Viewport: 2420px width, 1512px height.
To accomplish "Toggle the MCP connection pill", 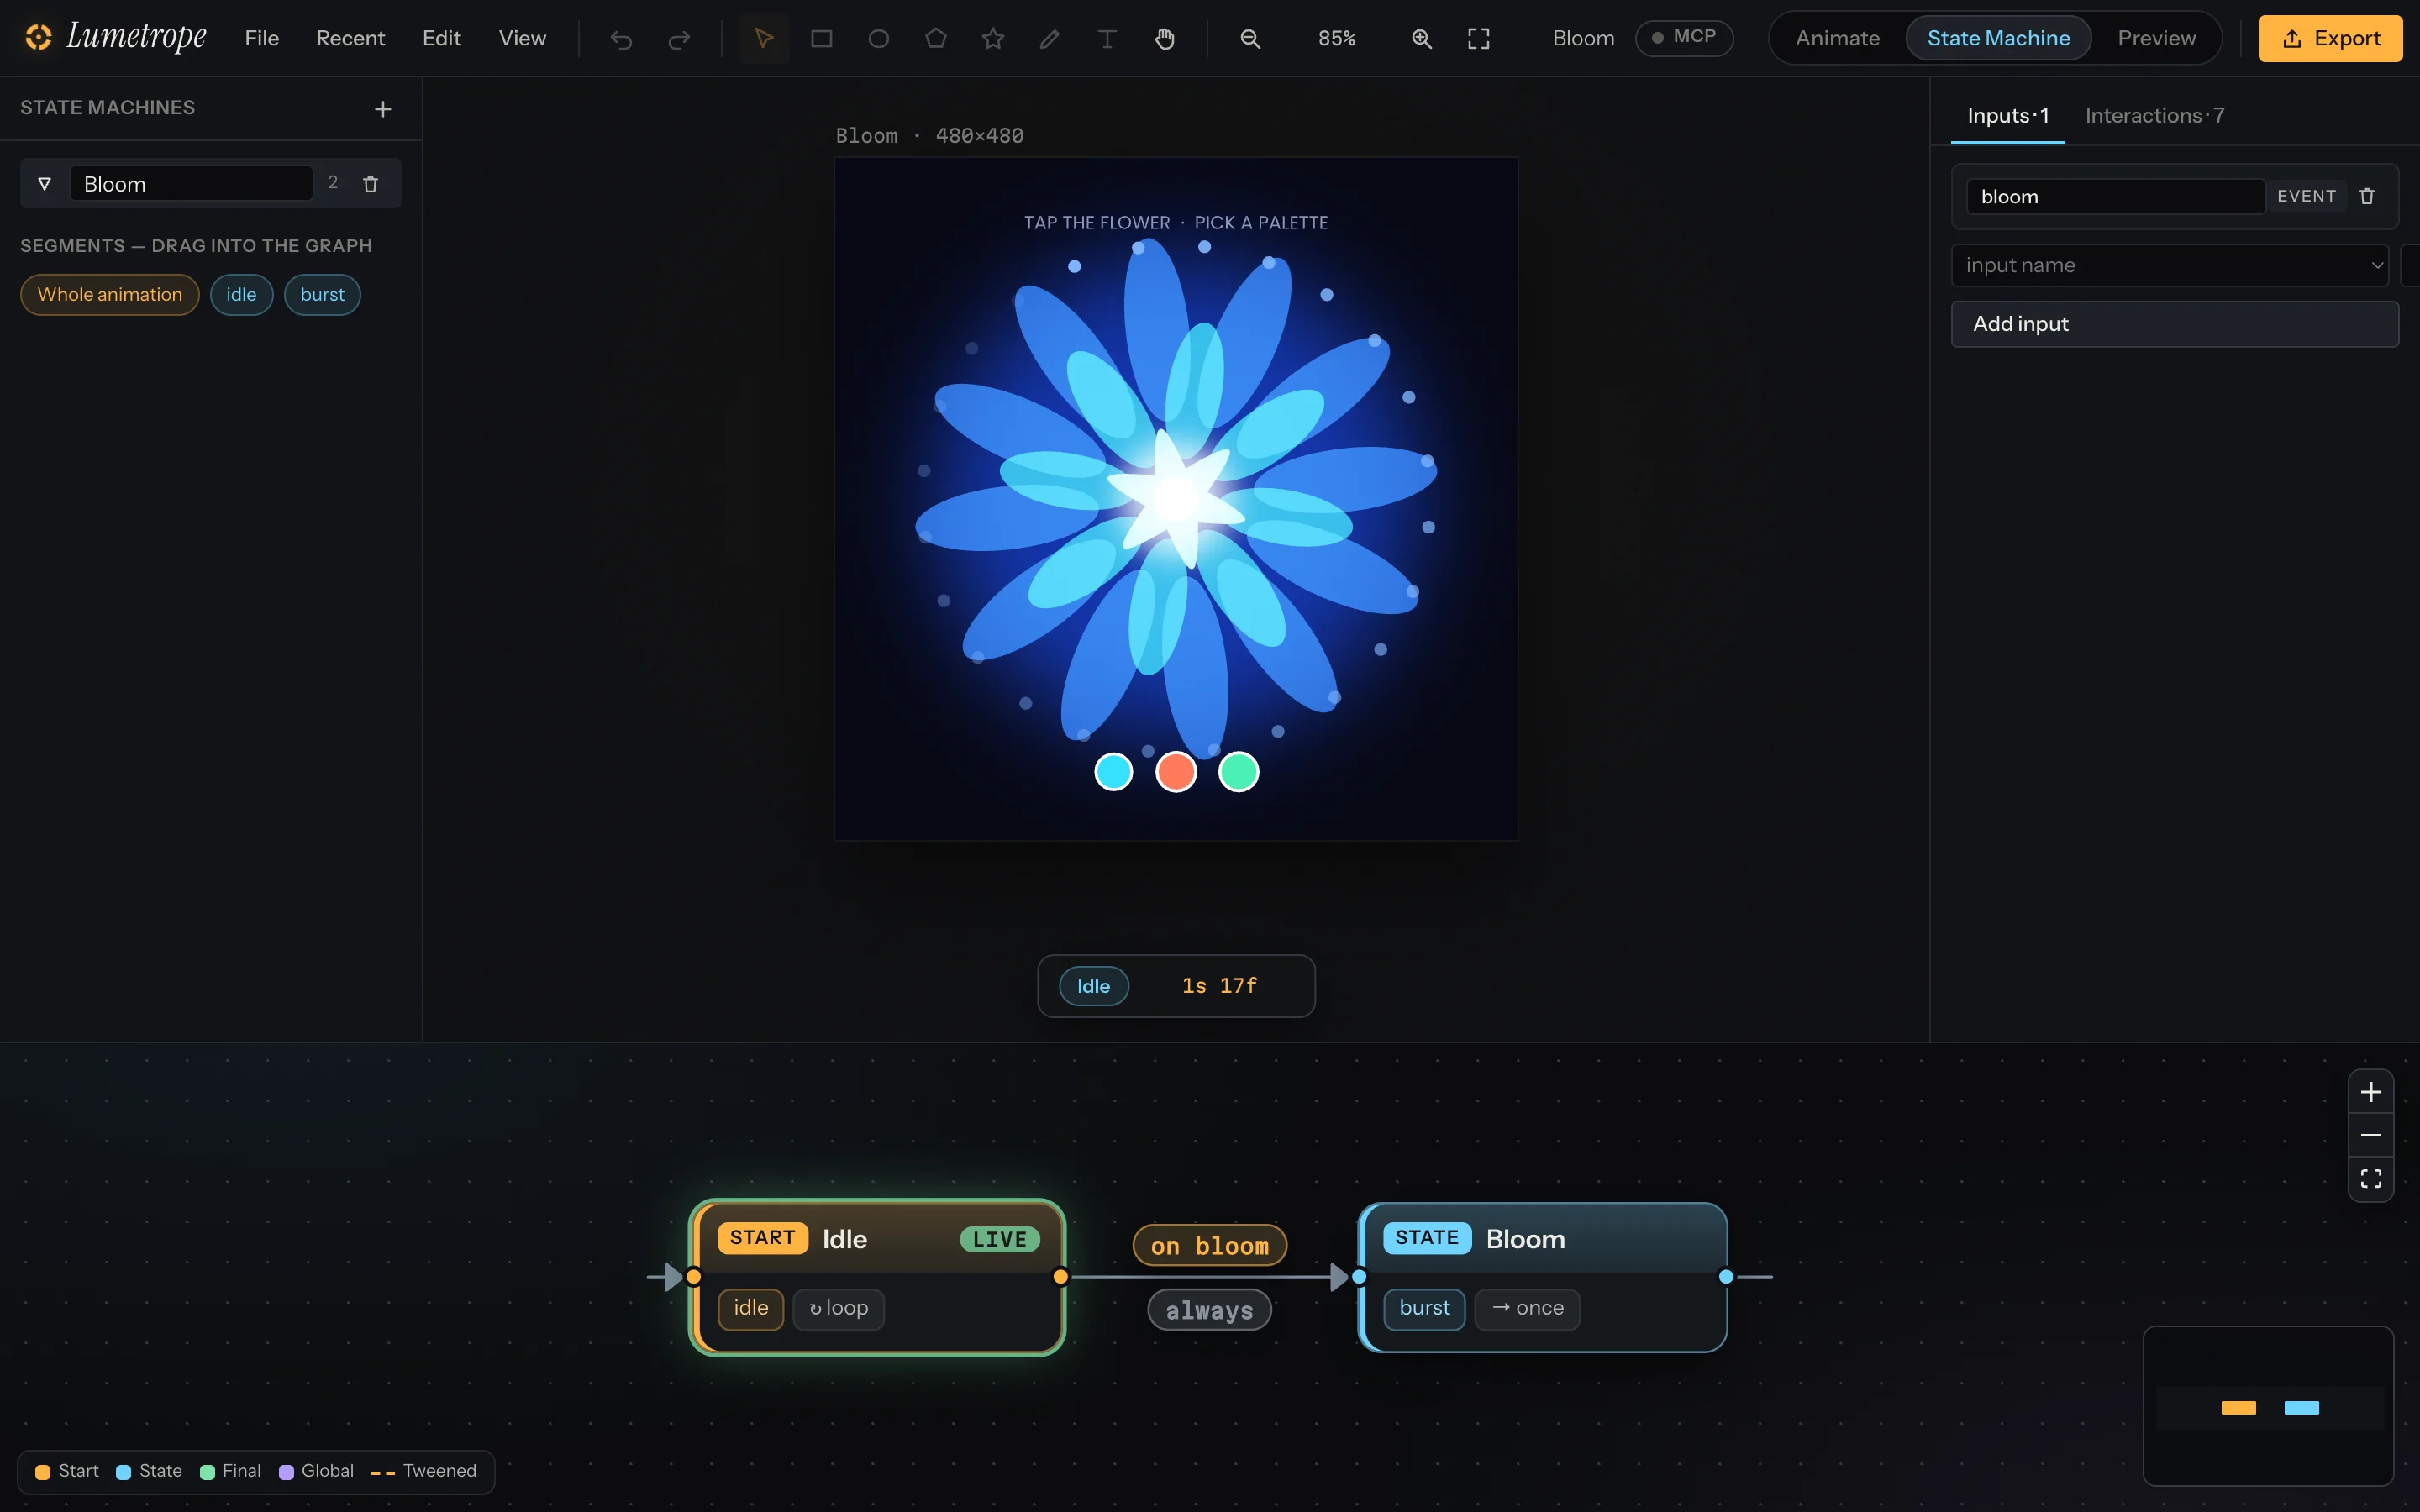I will click(x=1684, y=38).
